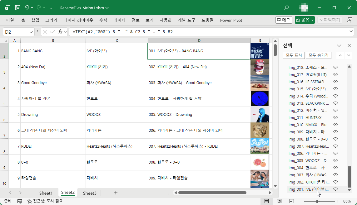Switch to Sheet1 tab

(46, 193)
